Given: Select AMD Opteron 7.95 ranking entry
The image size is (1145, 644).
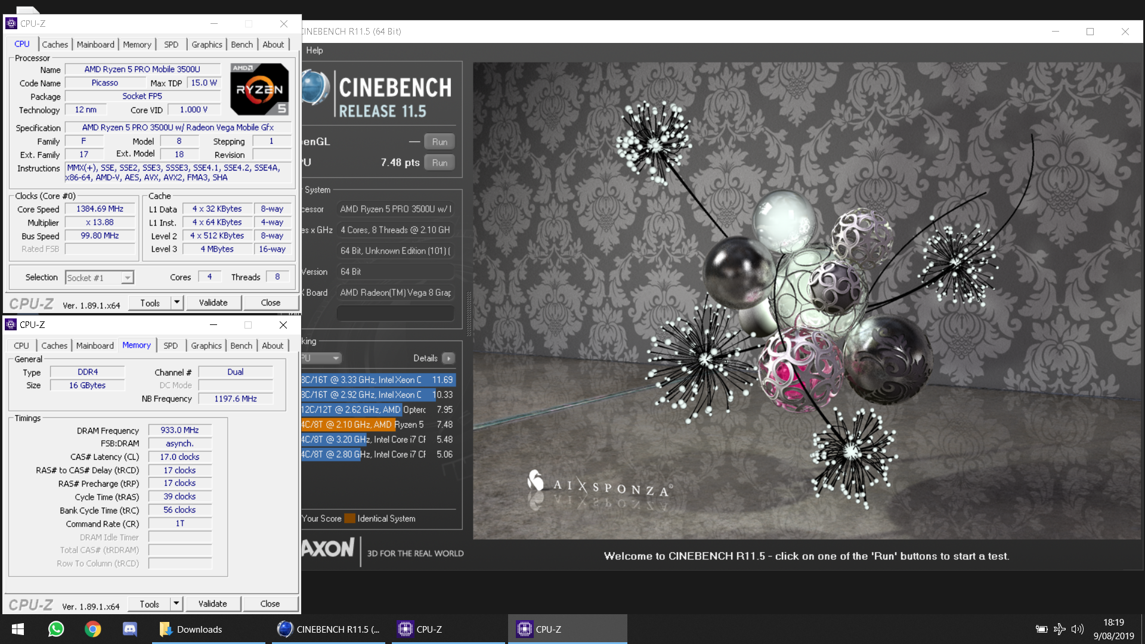Looking at the screenshot, I should coord(378,410).
